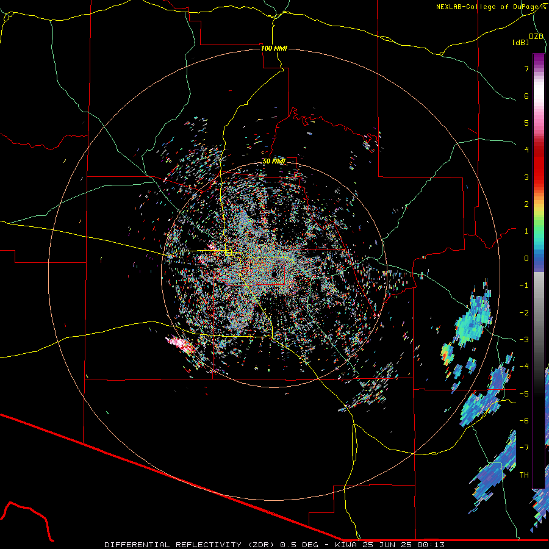Image resolution: width=549 pixels, height=549 pixels.
Task: Click the pink-white echo cluster southwest of radar
Action: [x=180, y=343]
